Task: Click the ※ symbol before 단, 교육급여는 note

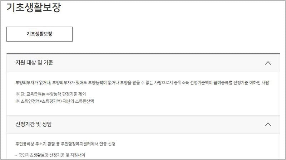Action: (18, 94)
